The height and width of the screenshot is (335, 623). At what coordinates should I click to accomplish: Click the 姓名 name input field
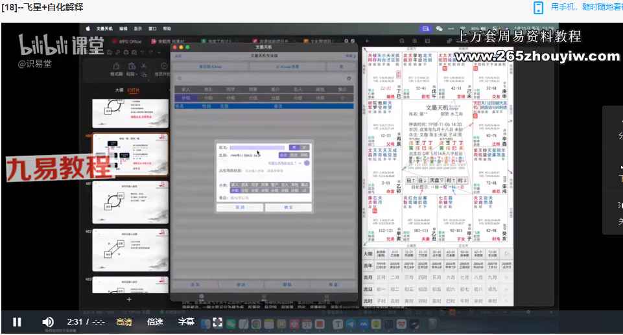tap(259, 148)
